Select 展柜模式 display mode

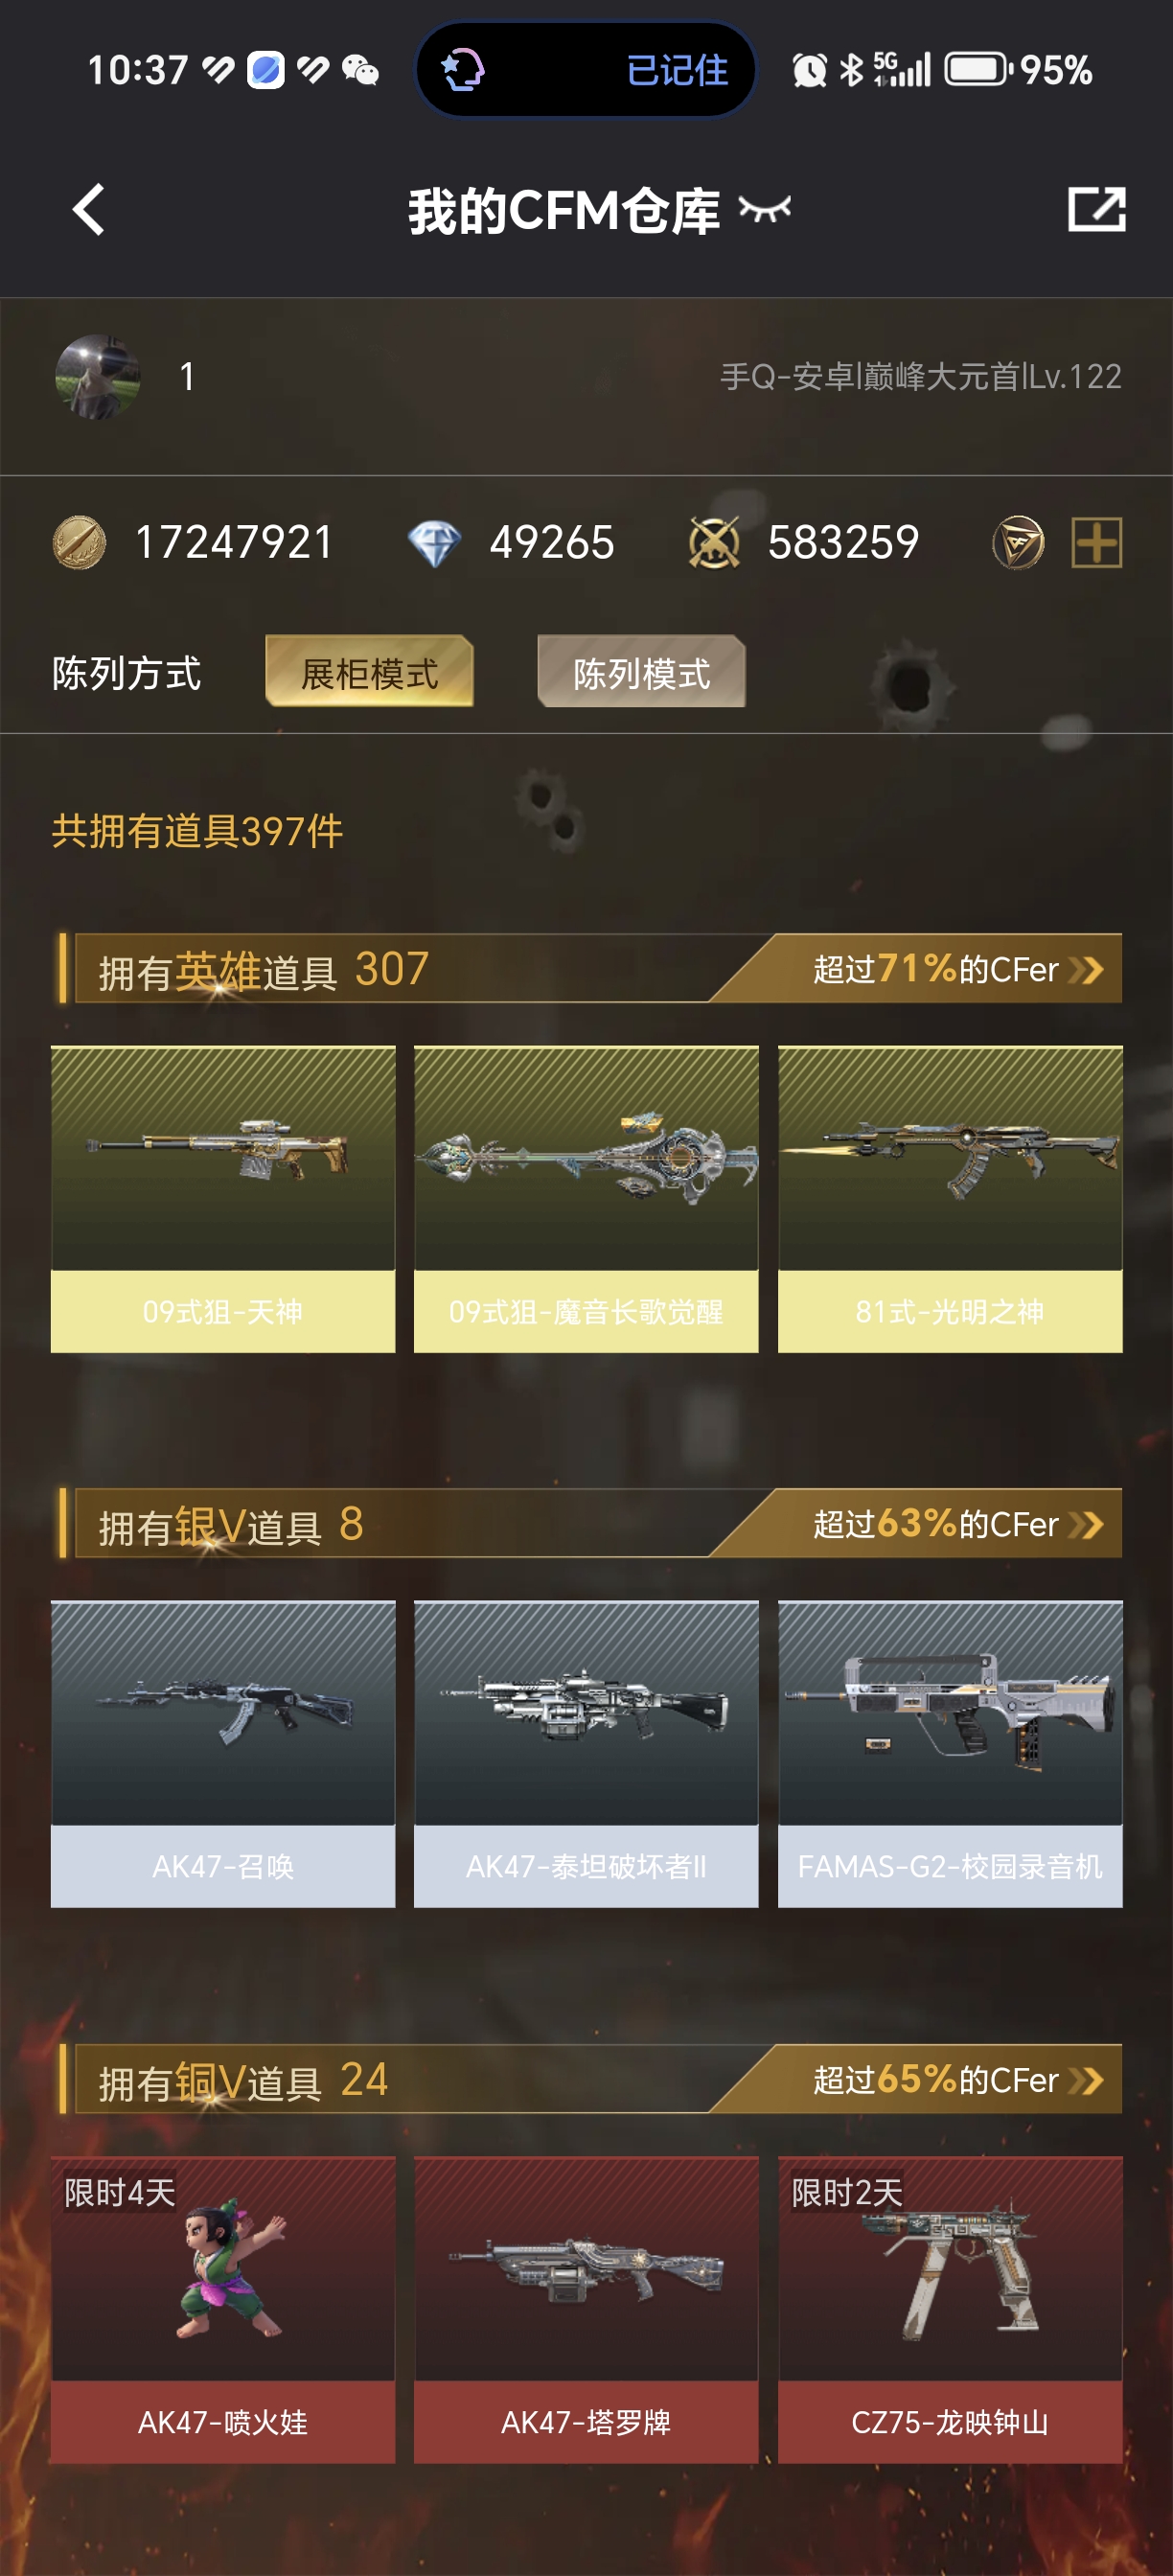(369, 672)
